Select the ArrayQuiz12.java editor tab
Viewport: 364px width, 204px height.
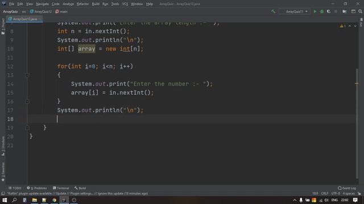coord(24,19)
